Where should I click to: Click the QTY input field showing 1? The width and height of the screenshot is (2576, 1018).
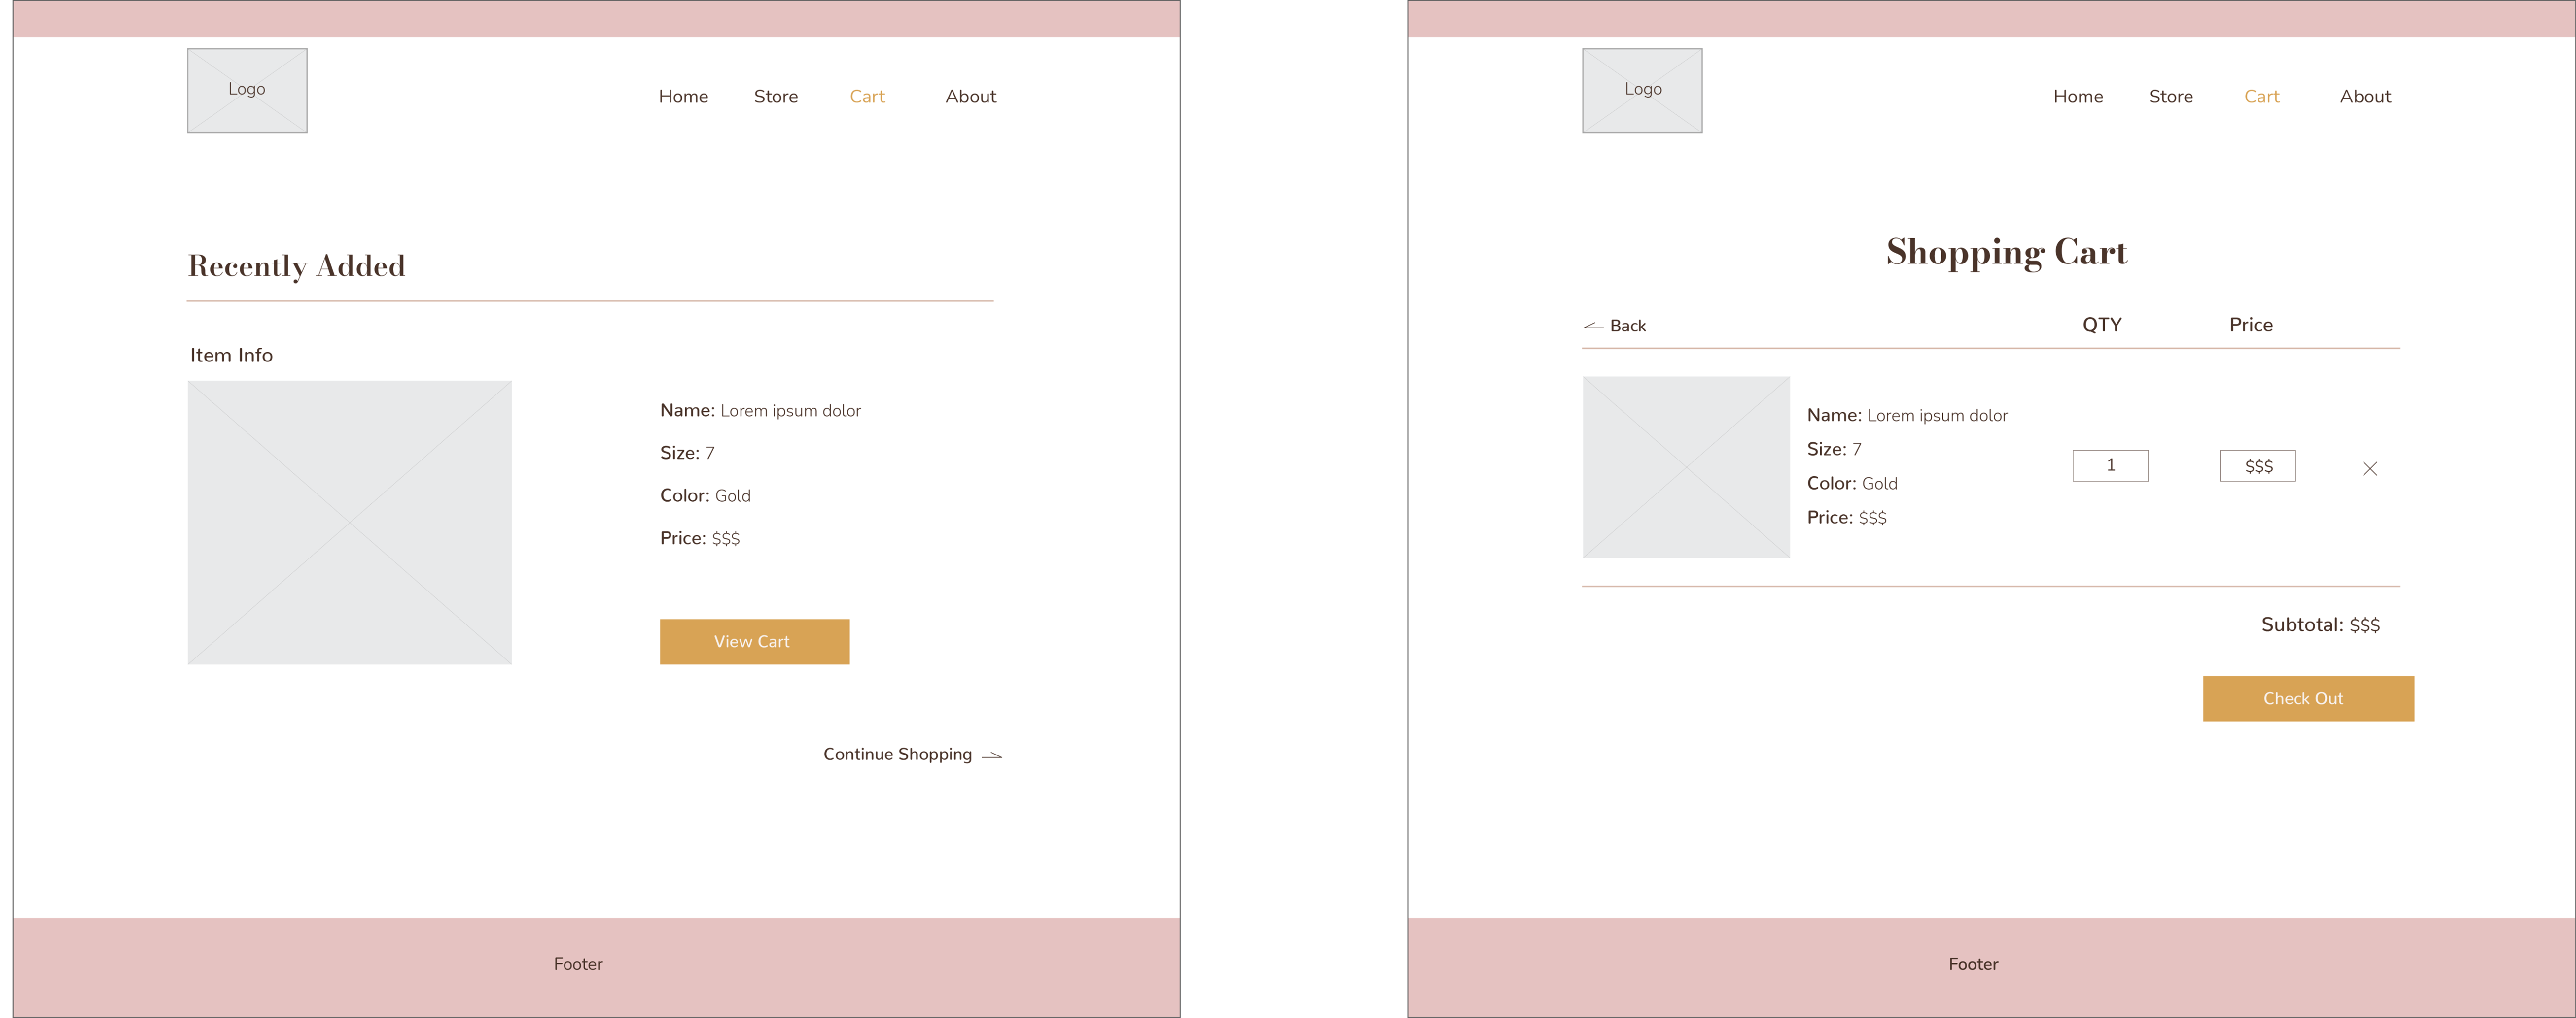[x=2110, y=465]
